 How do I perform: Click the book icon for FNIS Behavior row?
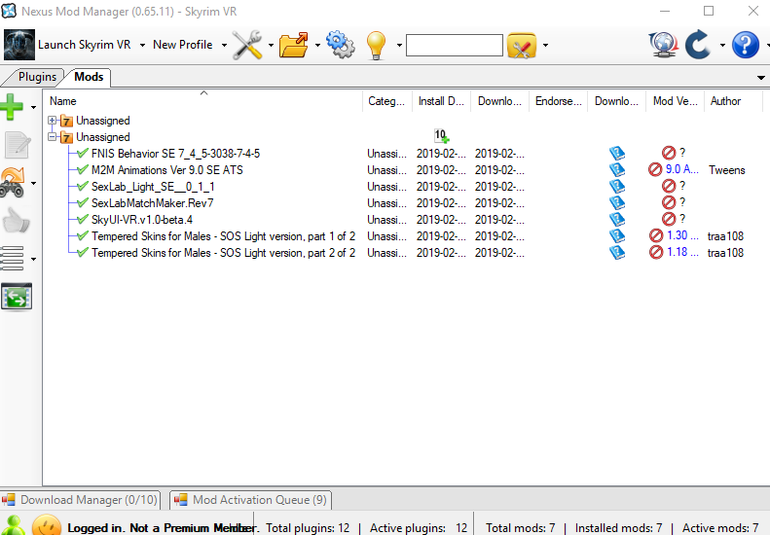pos(617,153)
